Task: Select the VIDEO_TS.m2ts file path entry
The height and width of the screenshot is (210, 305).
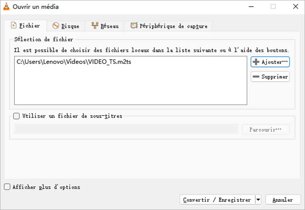Action: pyautogui.click(x=74, y=62)
